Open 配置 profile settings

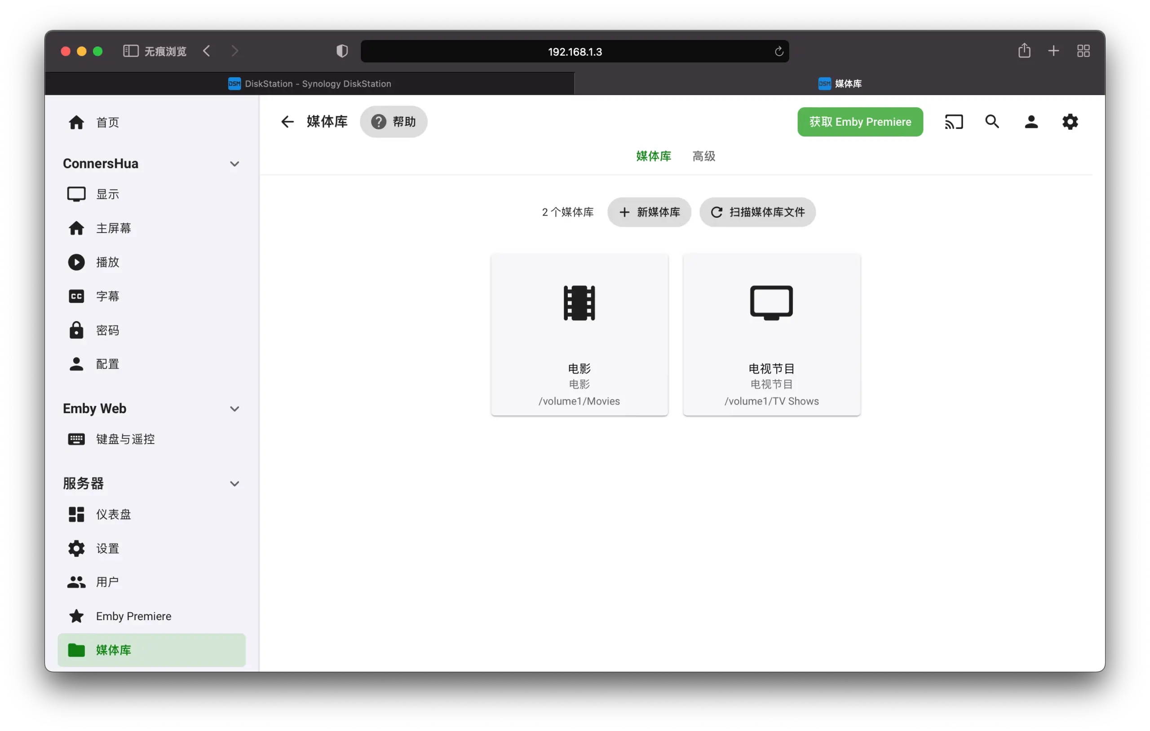tap(151, 364)
